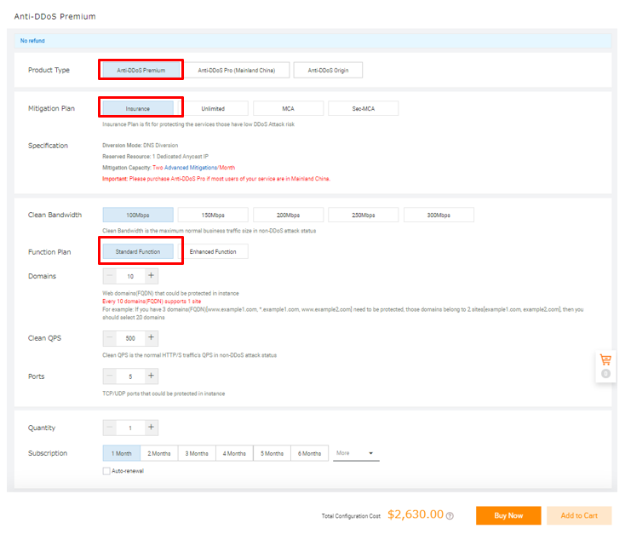The height and width of the screenshot is (540, 631).
Task: Decrease Domains with the minus button
Action: click(x=110, y=276)
